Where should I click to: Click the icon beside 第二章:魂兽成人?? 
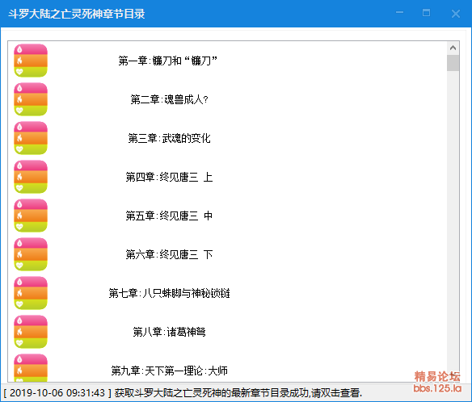pos(31,99)
